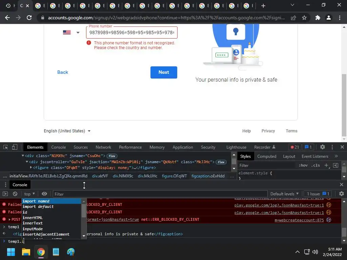Collapse the div jscontroller GuTvIe node
The image size is (347, 260).
tap(27, 161)
